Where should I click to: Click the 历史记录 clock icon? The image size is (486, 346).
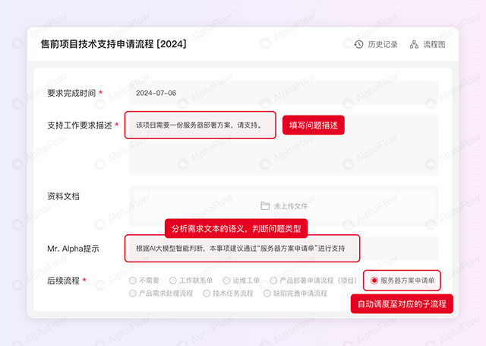(x=358, y=44)
